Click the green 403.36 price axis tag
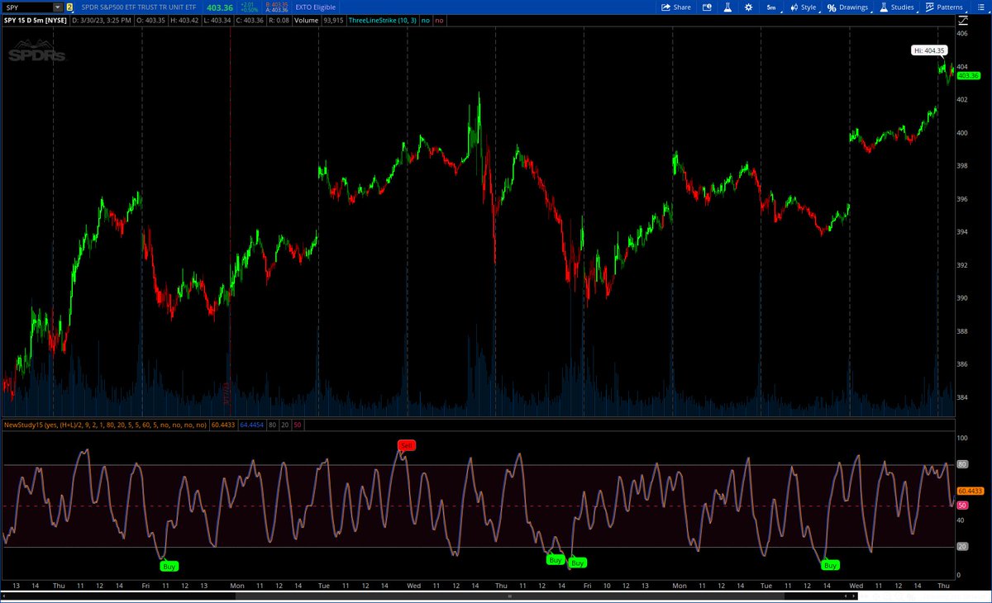 (x=968, y=75)
